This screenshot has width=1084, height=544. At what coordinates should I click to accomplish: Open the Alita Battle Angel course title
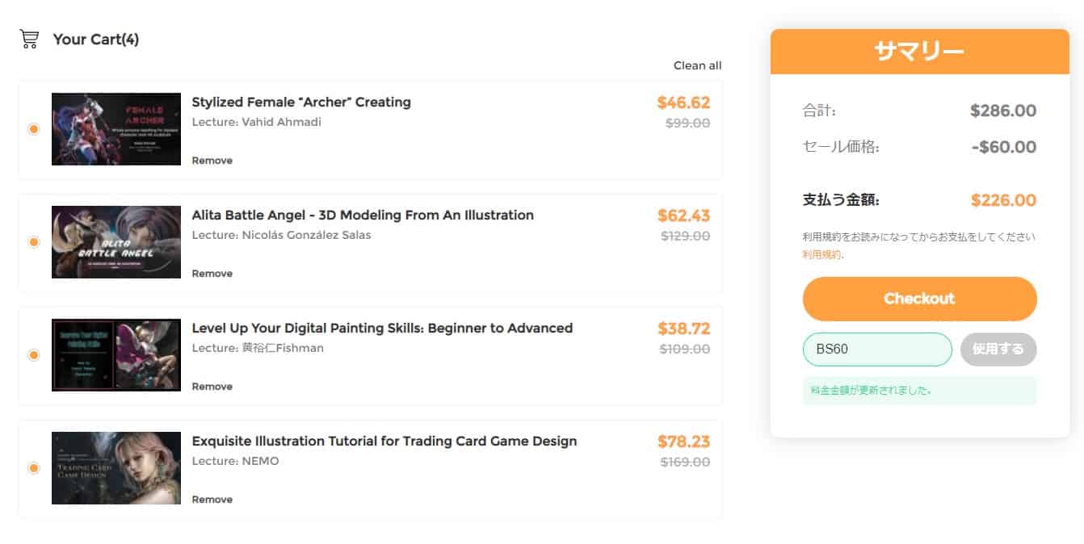(x=363, y=216)
